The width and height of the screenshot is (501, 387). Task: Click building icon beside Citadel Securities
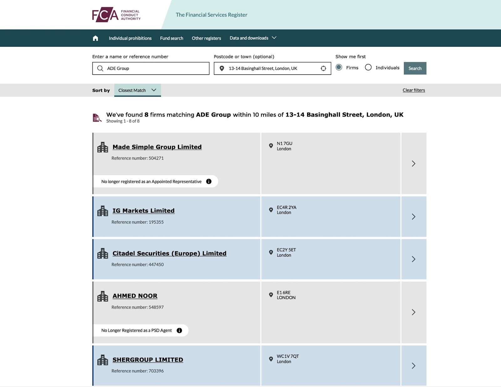pos(103,254)
